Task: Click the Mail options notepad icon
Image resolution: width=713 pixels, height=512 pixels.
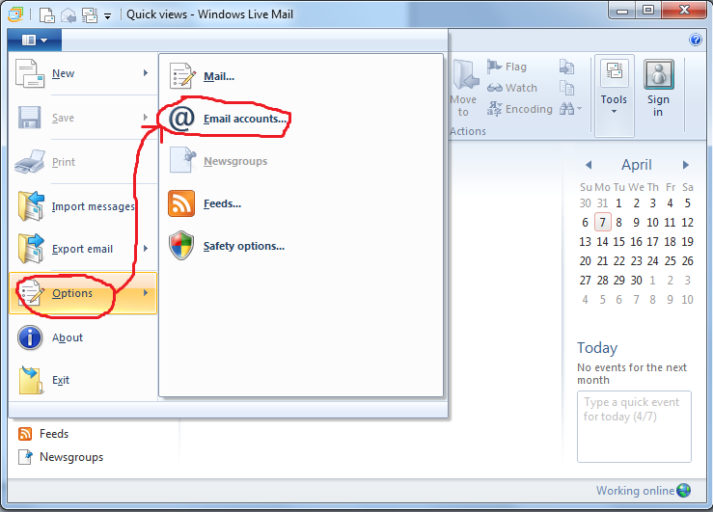Action: [182, 75]
